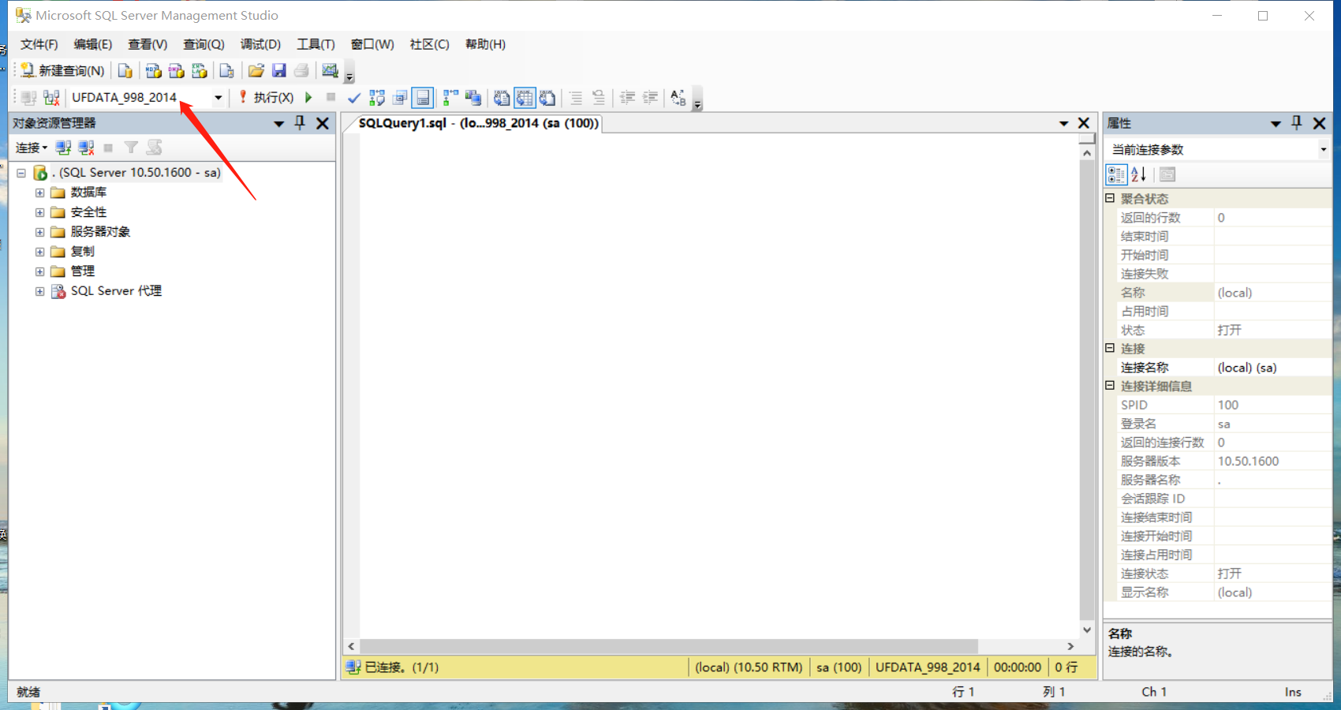Click Object Explorer connect server icon
Screen dimensions: 1341x710
click(63, 148)
